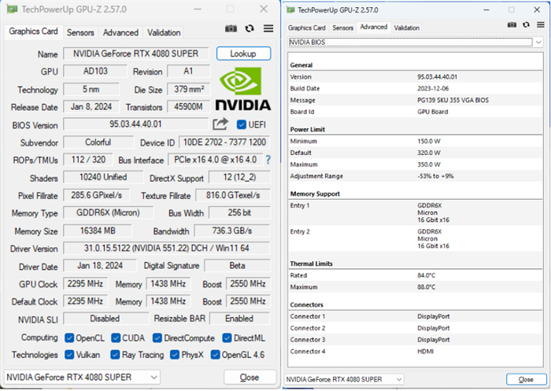Click the refresh icon in the right GPU-Z window
551x391 pixels.
pos(526,24)
